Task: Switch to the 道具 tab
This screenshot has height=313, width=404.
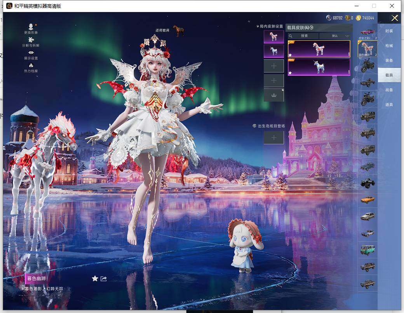Action: (x=389, y=105)
